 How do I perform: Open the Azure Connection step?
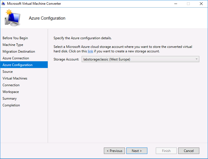point(16,58)
